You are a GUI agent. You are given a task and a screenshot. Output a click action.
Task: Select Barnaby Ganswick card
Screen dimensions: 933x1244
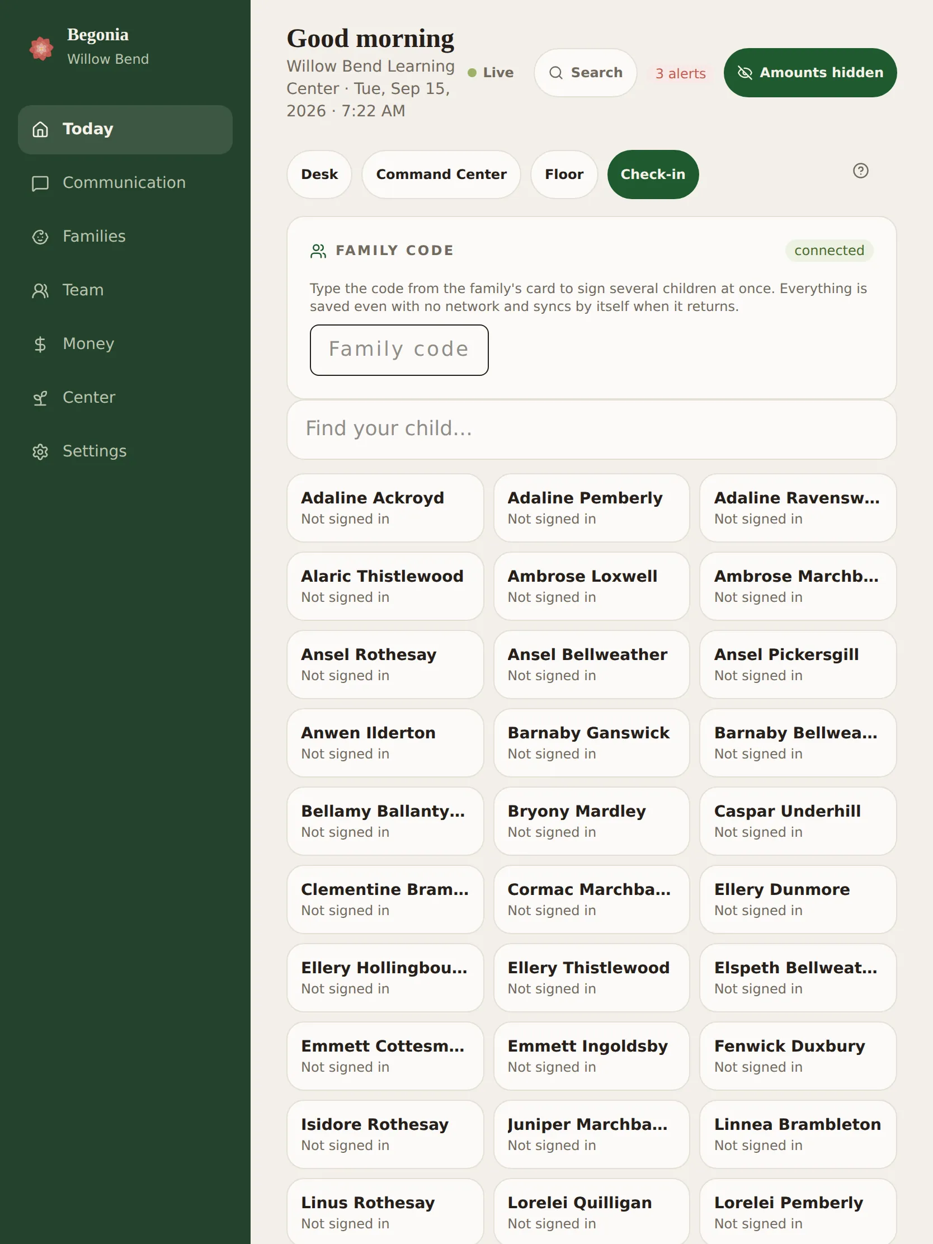tap(591, 743)
